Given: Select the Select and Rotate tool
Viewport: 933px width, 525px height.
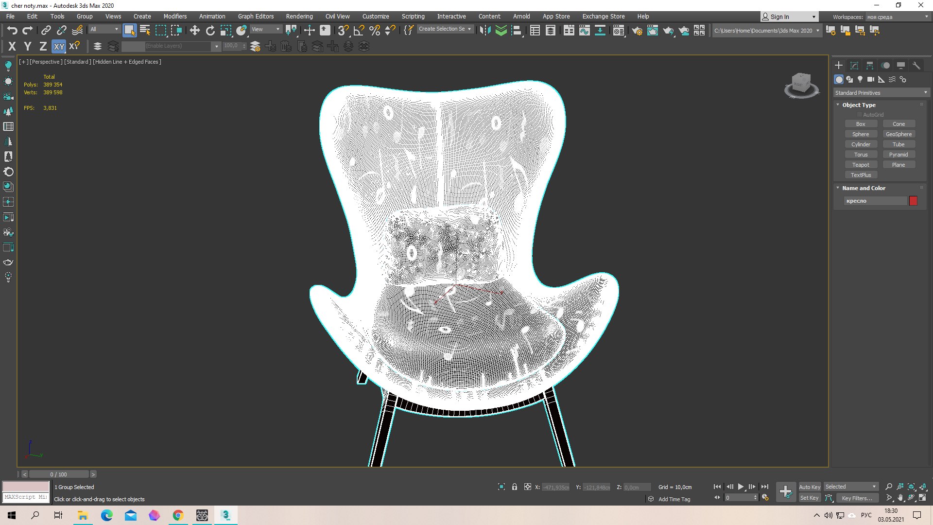Looking at the screenshot, I should (210, 31).
